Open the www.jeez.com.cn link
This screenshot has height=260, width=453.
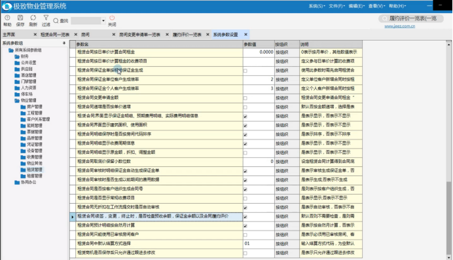coord(399,26)
